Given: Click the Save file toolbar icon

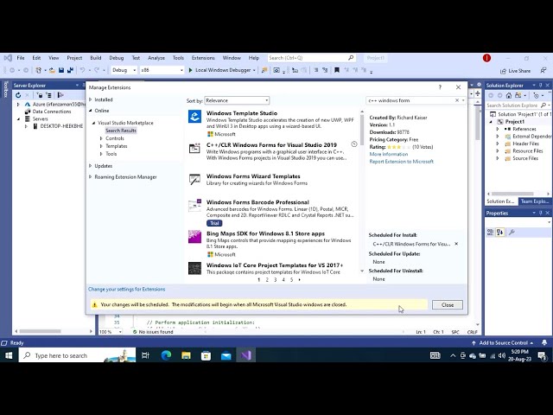Looking at the screenshot, I should click(61, 70).
